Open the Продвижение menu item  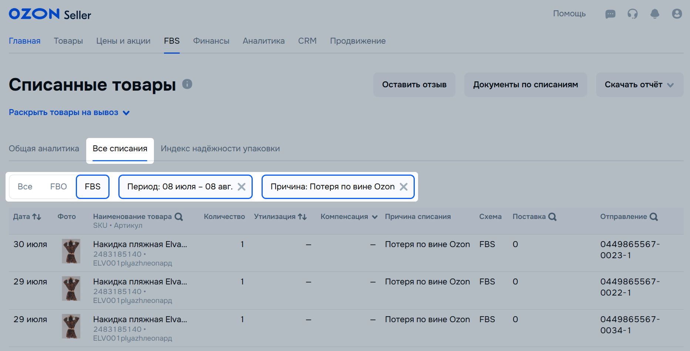point(358,41)
